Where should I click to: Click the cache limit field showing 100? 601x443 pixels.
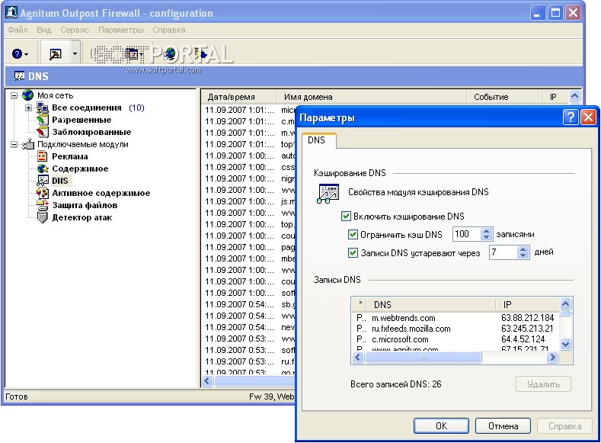click(467, 234)
